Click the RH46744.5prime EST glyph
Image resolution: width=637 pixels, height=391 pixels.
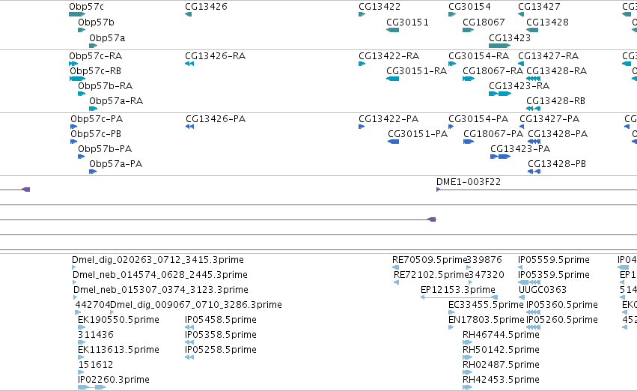(468, 342)
